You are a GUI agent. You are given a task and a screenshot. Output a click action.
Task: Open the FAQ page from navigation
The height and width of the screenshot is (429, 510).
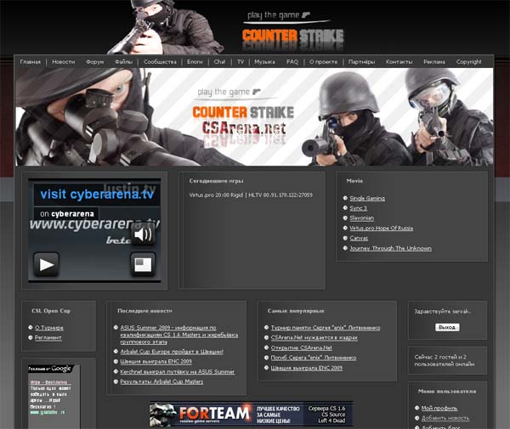point(292,62)
